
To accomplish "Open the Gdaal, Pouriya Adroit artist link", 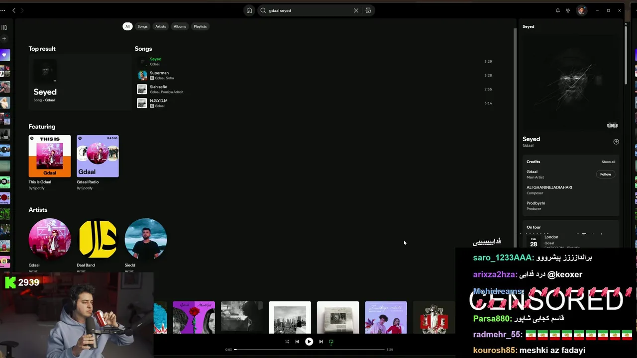I will [x=167, y=92].
